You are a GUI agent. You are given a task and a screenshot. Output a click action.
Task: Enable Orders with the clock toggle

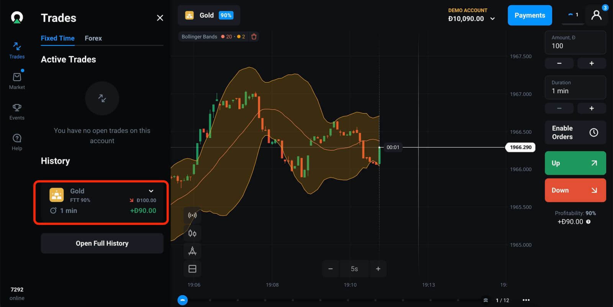tap(575, 133)
